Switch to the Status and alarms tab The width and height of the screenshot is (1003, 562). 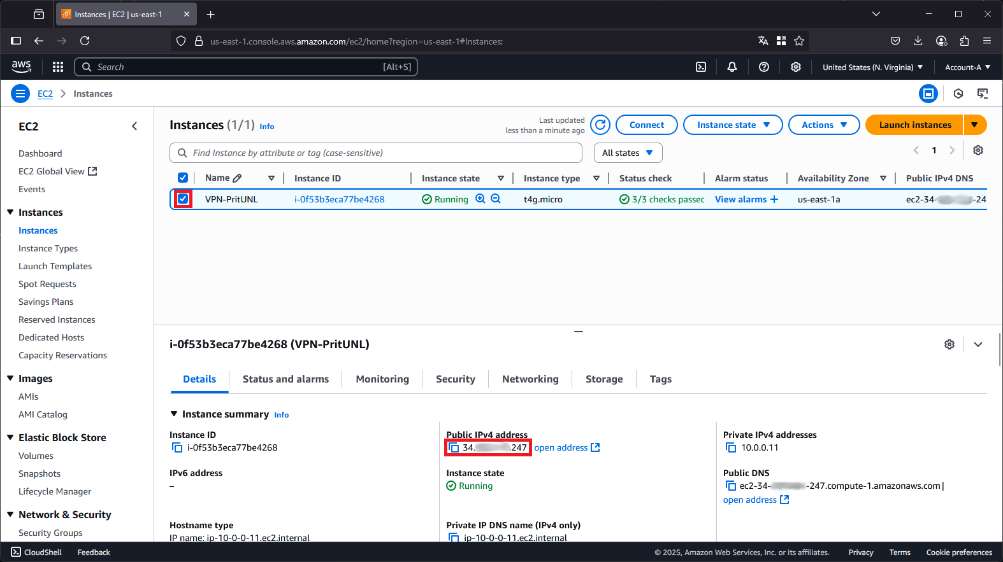tap(286, 379)
